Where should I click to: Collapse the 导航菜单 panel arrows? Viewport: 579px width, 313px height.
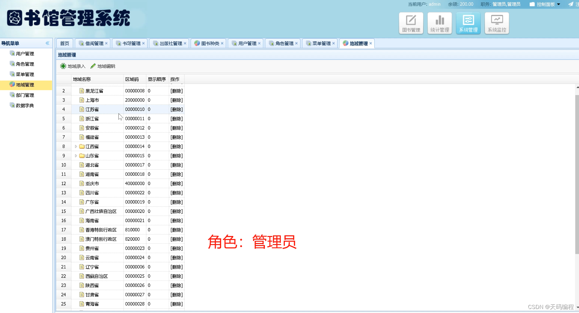(x=47, y=43)
